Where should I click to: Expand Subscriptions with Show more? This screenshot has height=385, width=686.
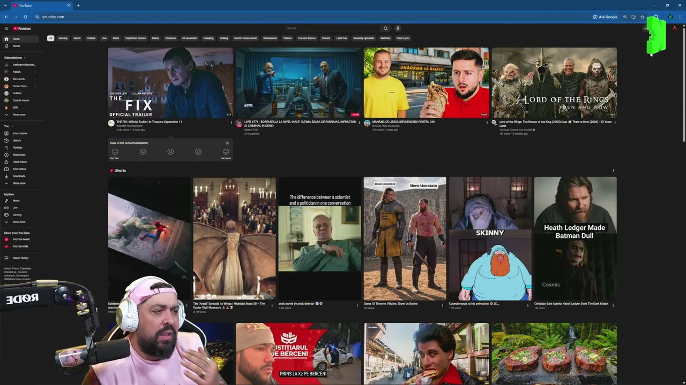click(19, 114)
